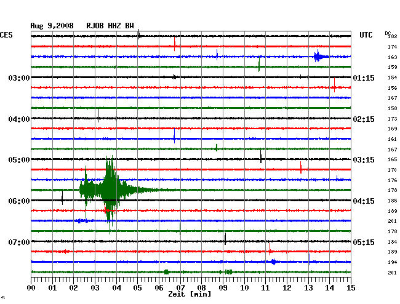Viewport: 400px width, 304px height.
Task: Click minute tick label "04" on axis
Action: click(116, 287)
